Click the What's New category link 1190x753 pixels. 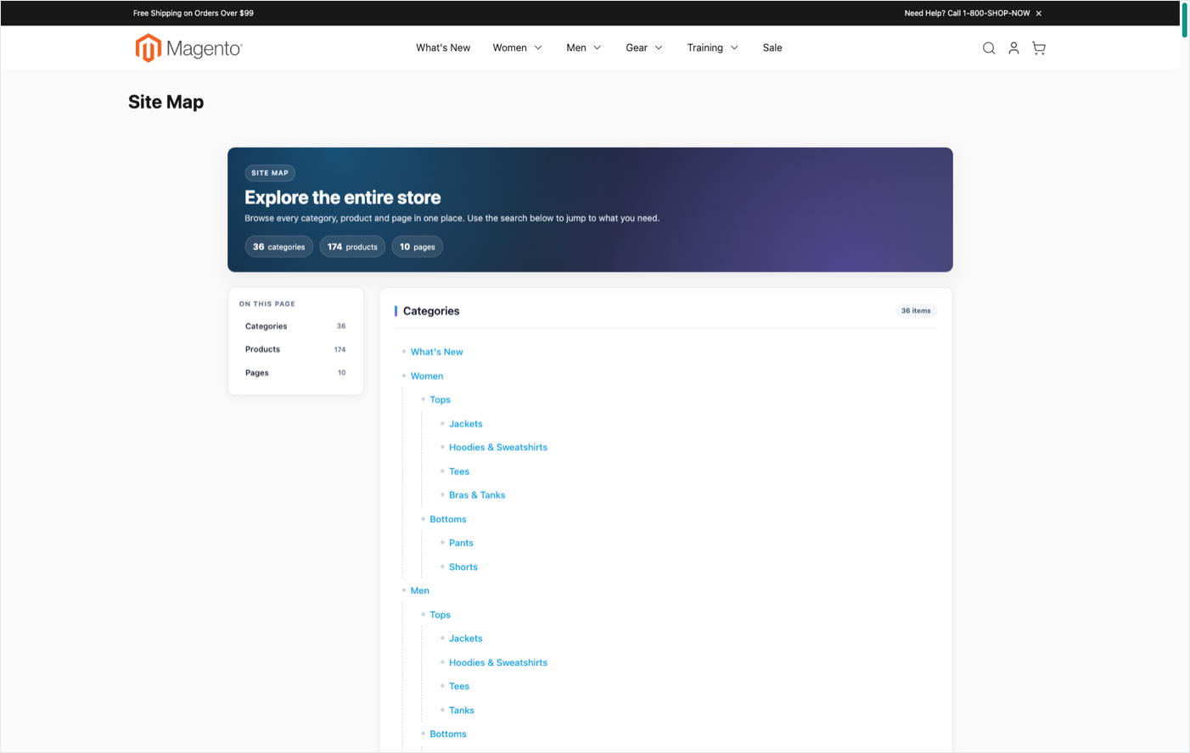click(436, 351)
